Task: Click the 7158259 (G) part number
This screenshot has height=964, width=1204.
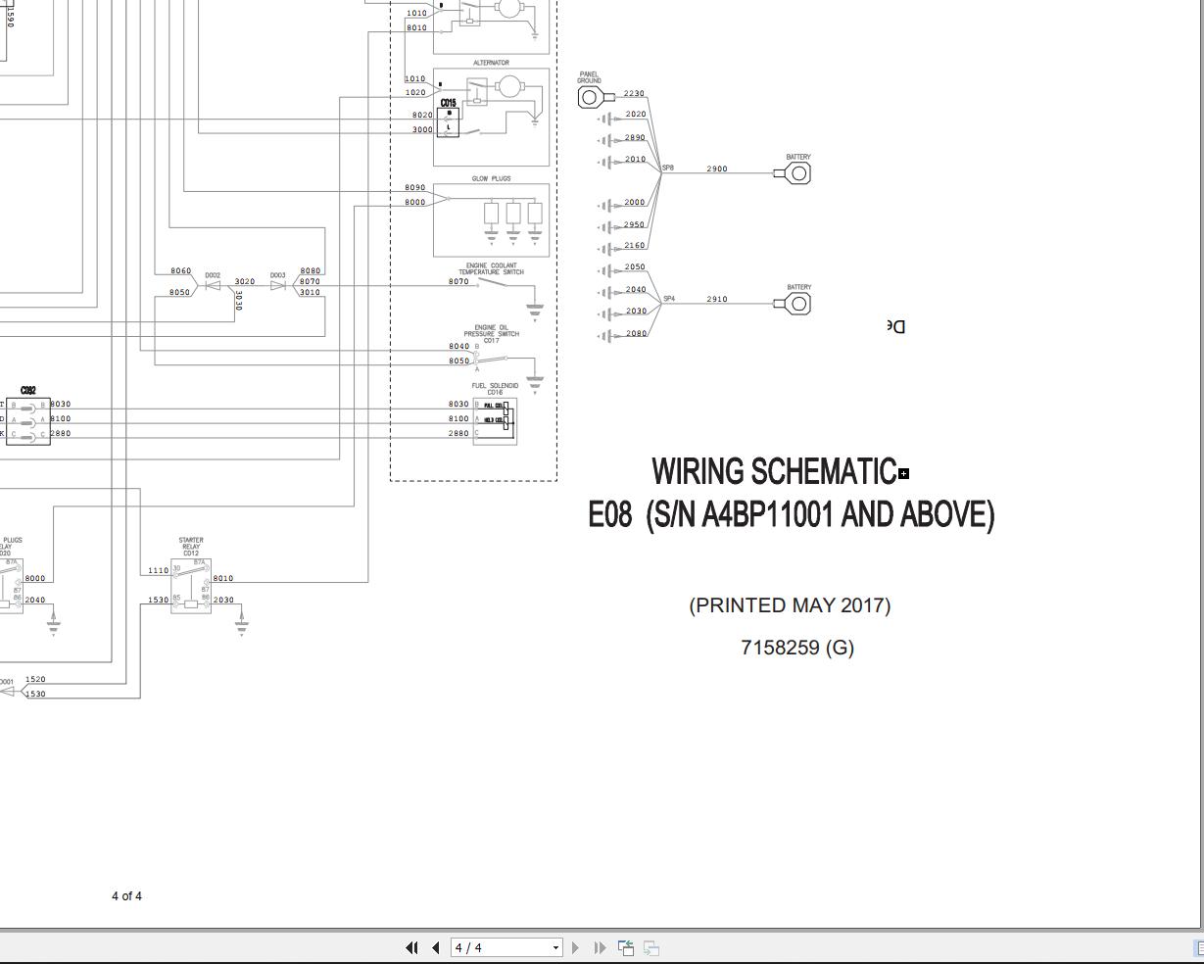Action: point(797,648)
